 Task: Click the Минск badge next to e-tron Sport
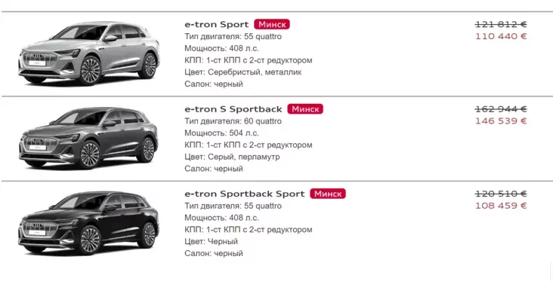272,24
